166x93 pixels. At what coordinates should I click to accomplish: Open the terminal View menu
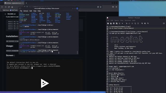pyautogui.click(x=35, y=11)
